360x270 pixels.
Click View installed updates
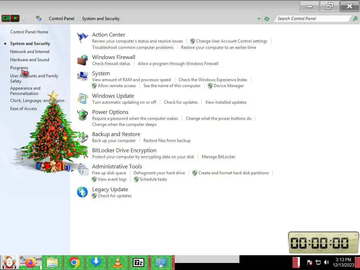click(226, 102)
